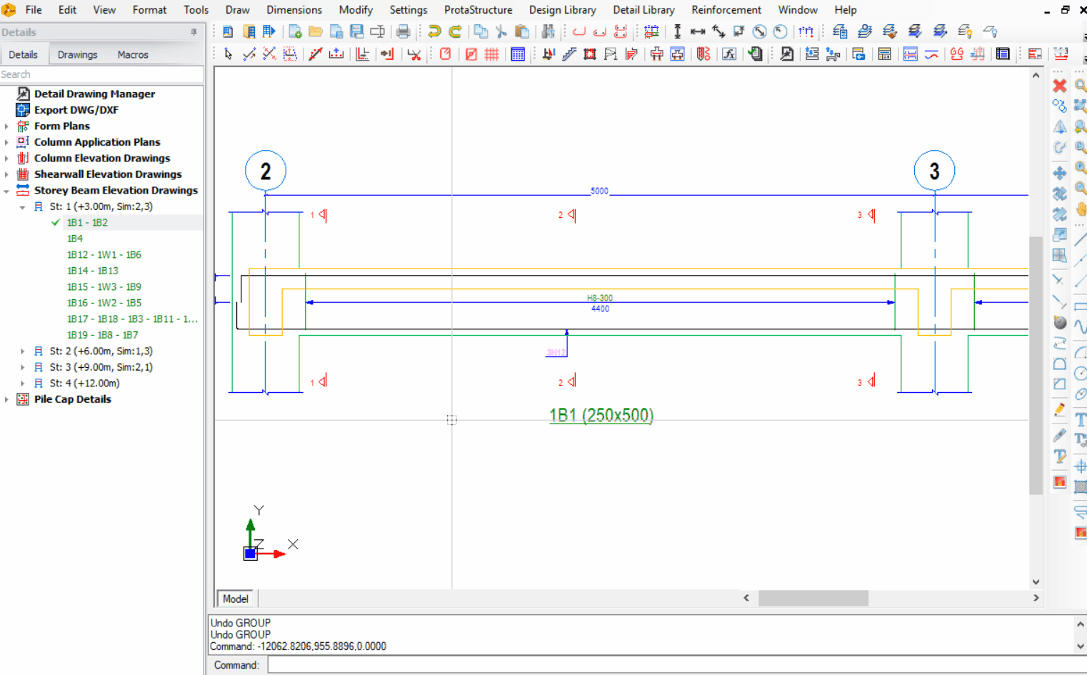Open the ProtaStructure menu
Image resolution: width=1087 pixels, height=675 pixels.
click(x=478, y=10)
